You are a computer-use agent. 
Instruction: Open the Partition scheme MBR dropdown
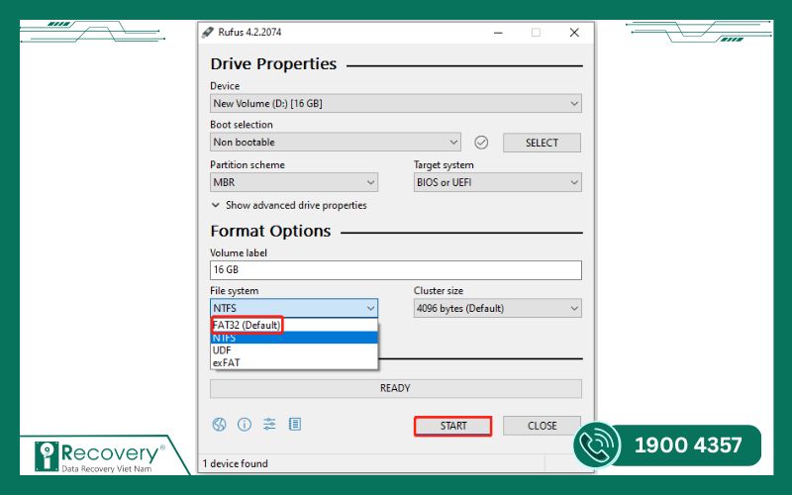pos(293,182)
